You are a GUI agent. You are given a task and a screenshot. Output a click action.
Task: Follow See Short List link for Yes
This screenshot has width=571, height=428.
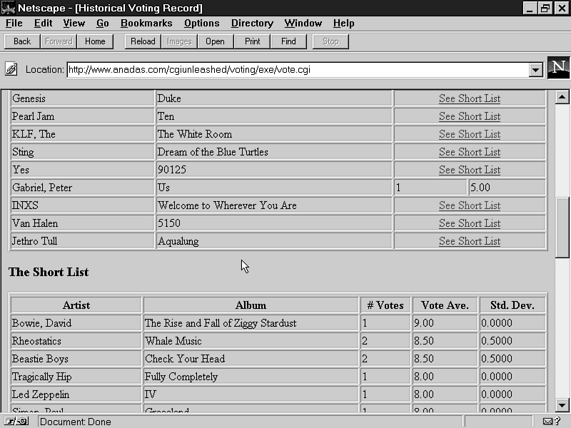coord(470,170)
